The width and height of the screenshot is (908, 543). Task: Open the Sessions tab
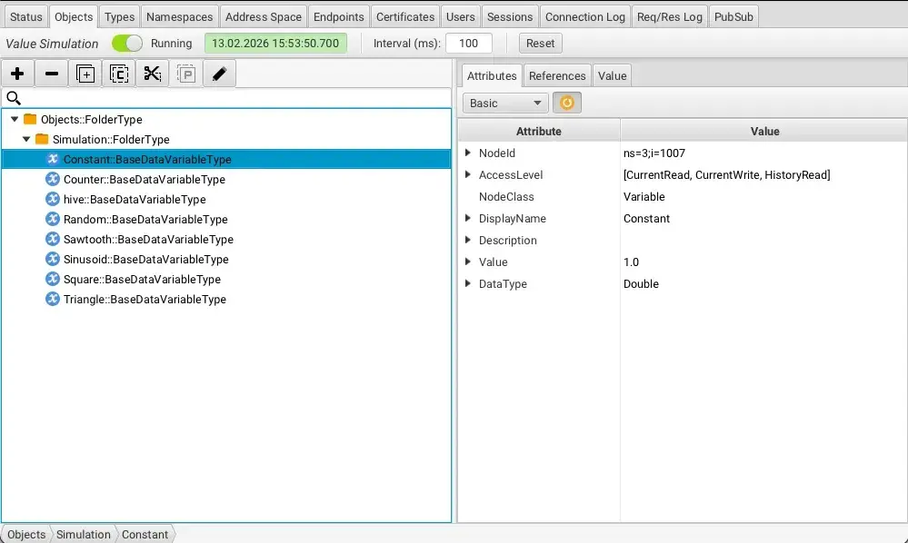click(510, 16)
